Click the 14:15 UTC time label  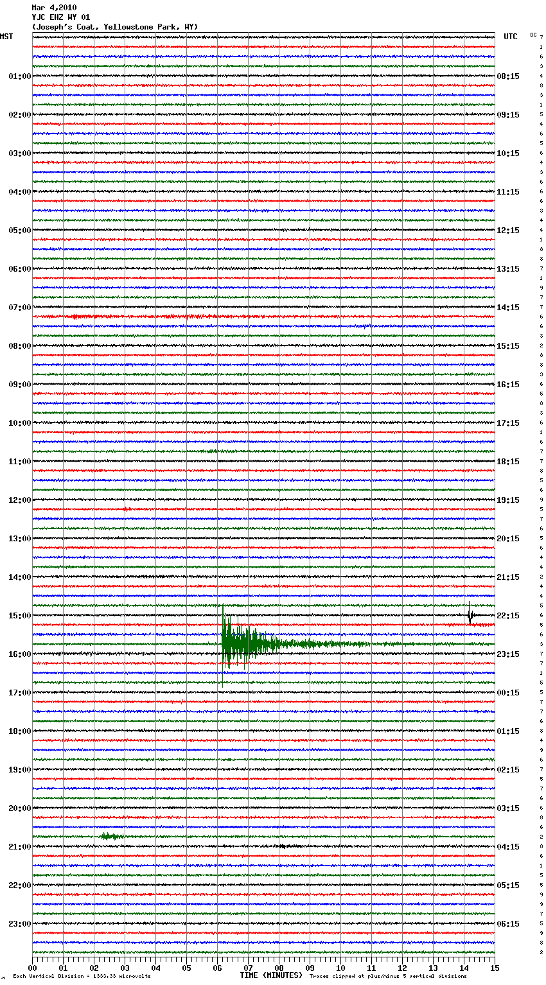(508, 308)
